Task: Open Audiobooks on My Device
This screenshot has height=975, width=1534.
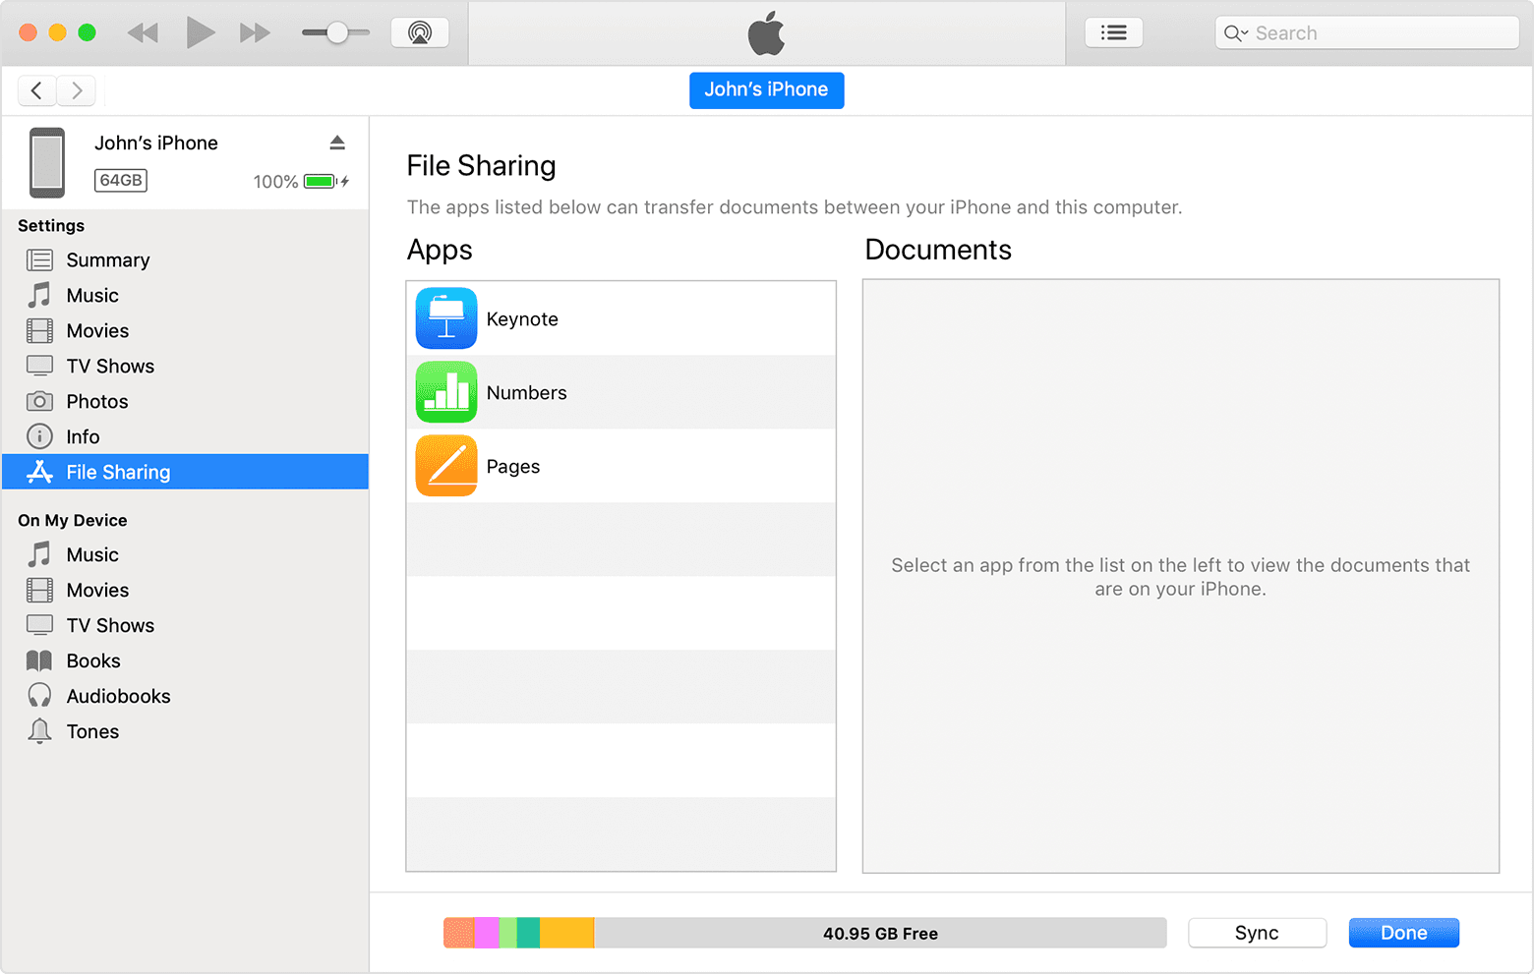Action: (x=118, y=696)
